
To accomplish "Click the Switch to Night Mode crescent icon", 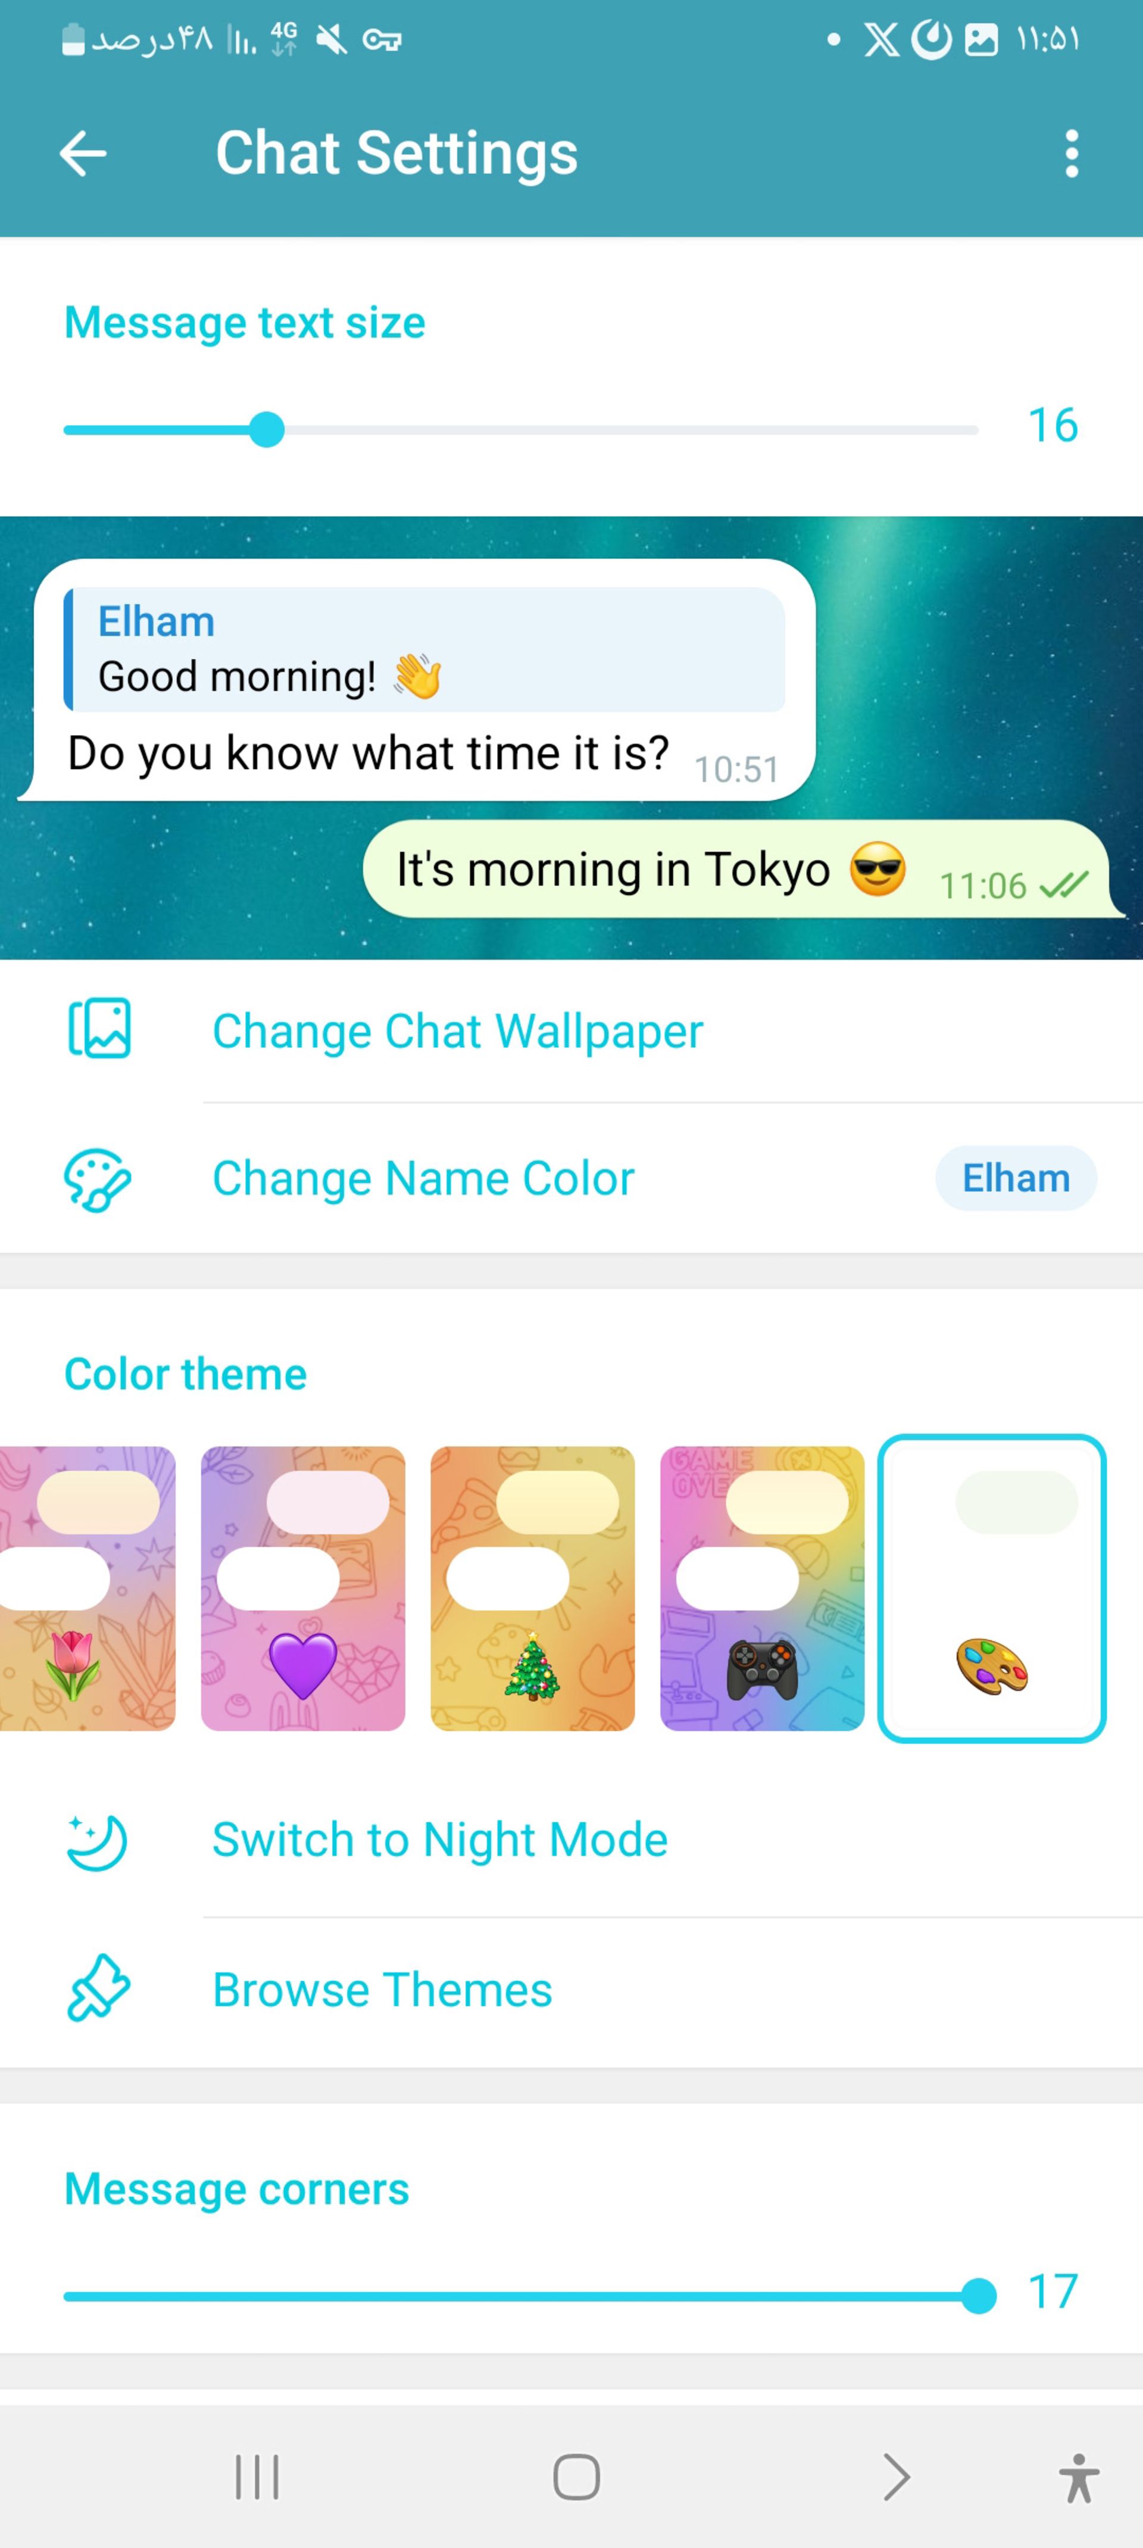I will click(x=98, y=1840).
